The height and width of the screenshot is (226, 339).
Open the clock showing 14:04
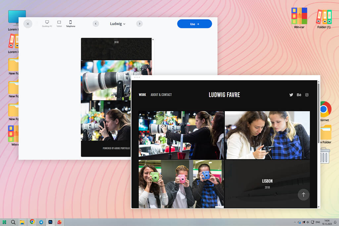point(327,222)
